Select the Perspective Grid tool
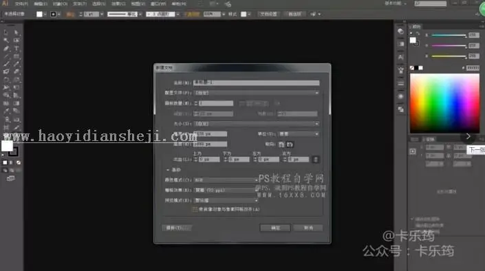Image resolution: width=485 pixels, height=271 pixels. (x=17, y=96)
